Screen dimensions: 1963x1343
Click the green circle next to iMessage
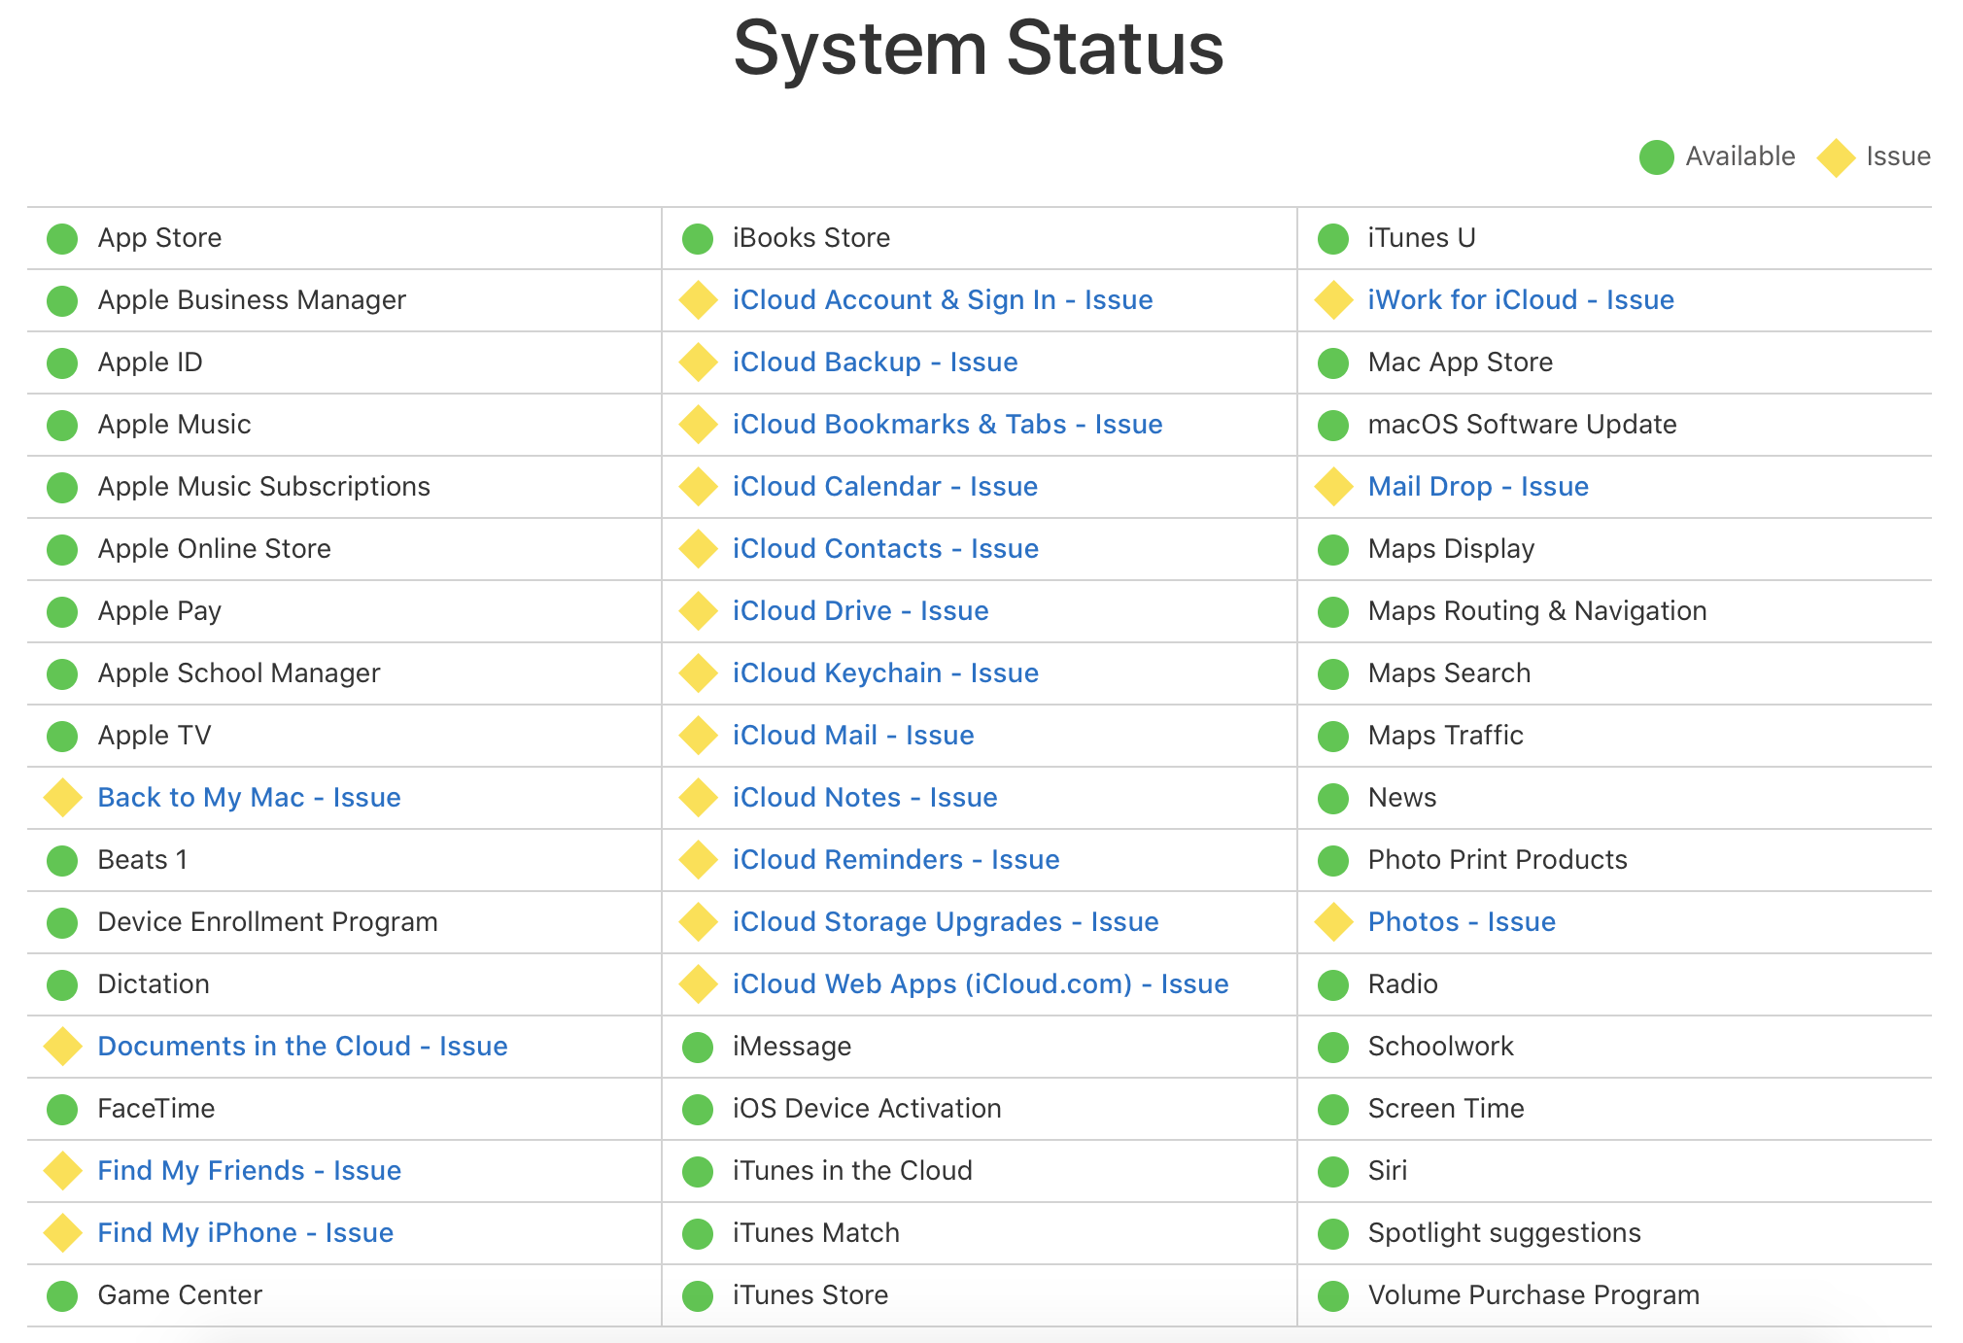[x=696, y=1047]
